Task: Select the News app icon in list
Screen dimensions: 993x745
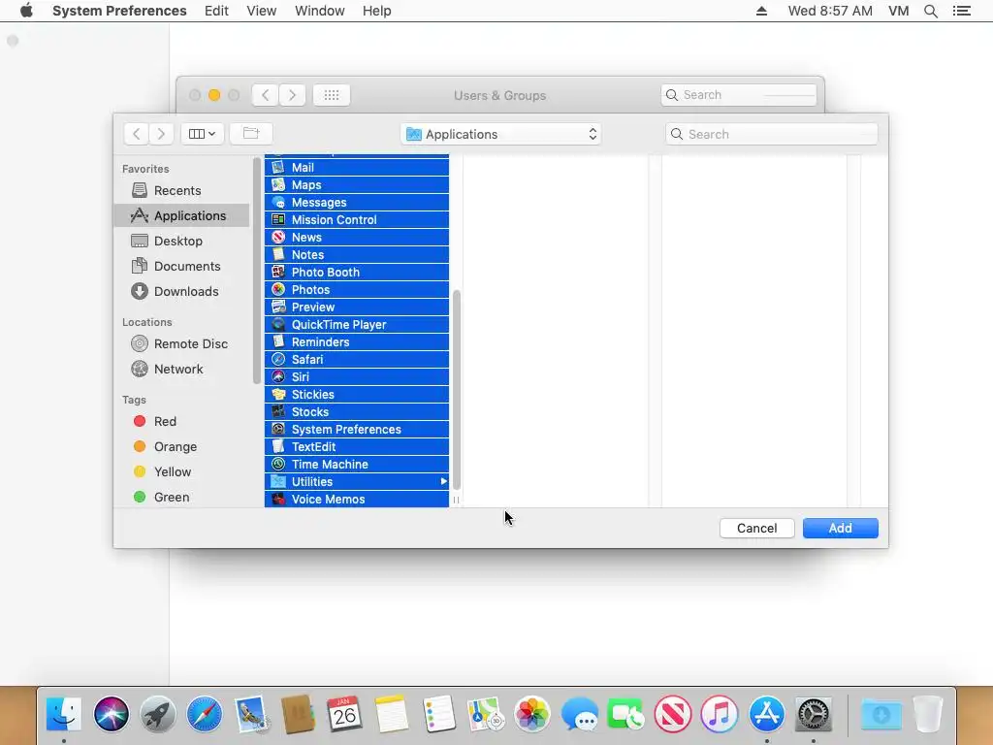Action: (278, 237)
